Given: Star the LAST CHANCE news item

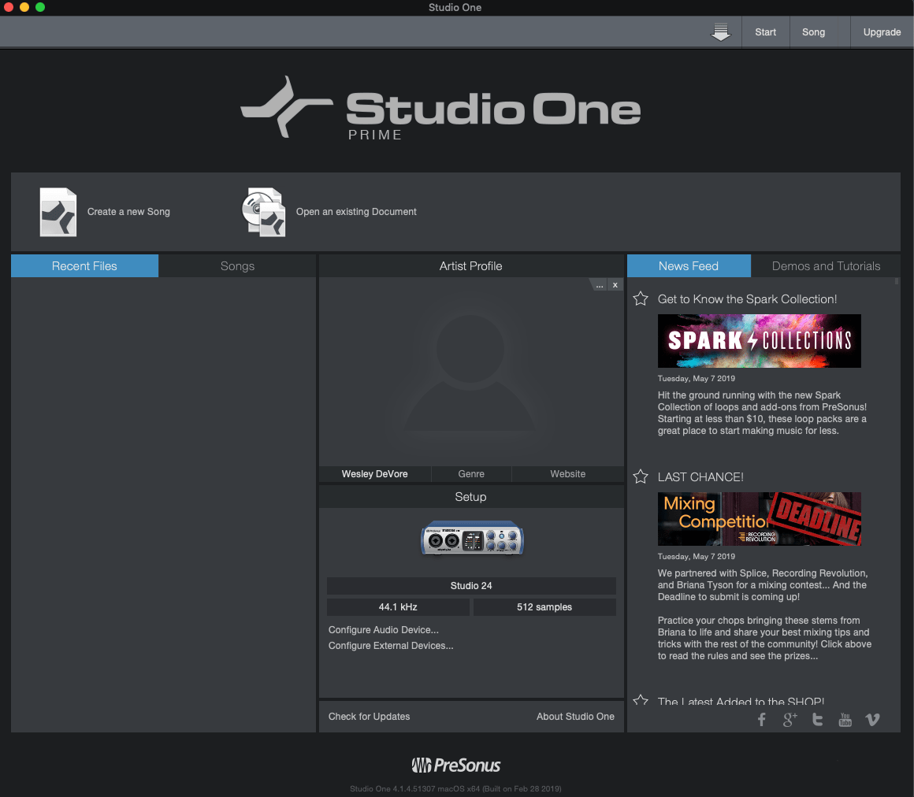Looking at the screenshot, I should tap(640, 476).
